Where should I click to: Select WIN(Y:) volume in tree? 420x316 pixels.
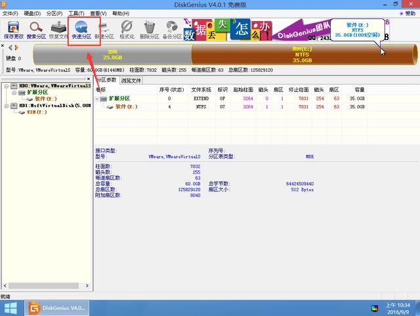(37, 112)
